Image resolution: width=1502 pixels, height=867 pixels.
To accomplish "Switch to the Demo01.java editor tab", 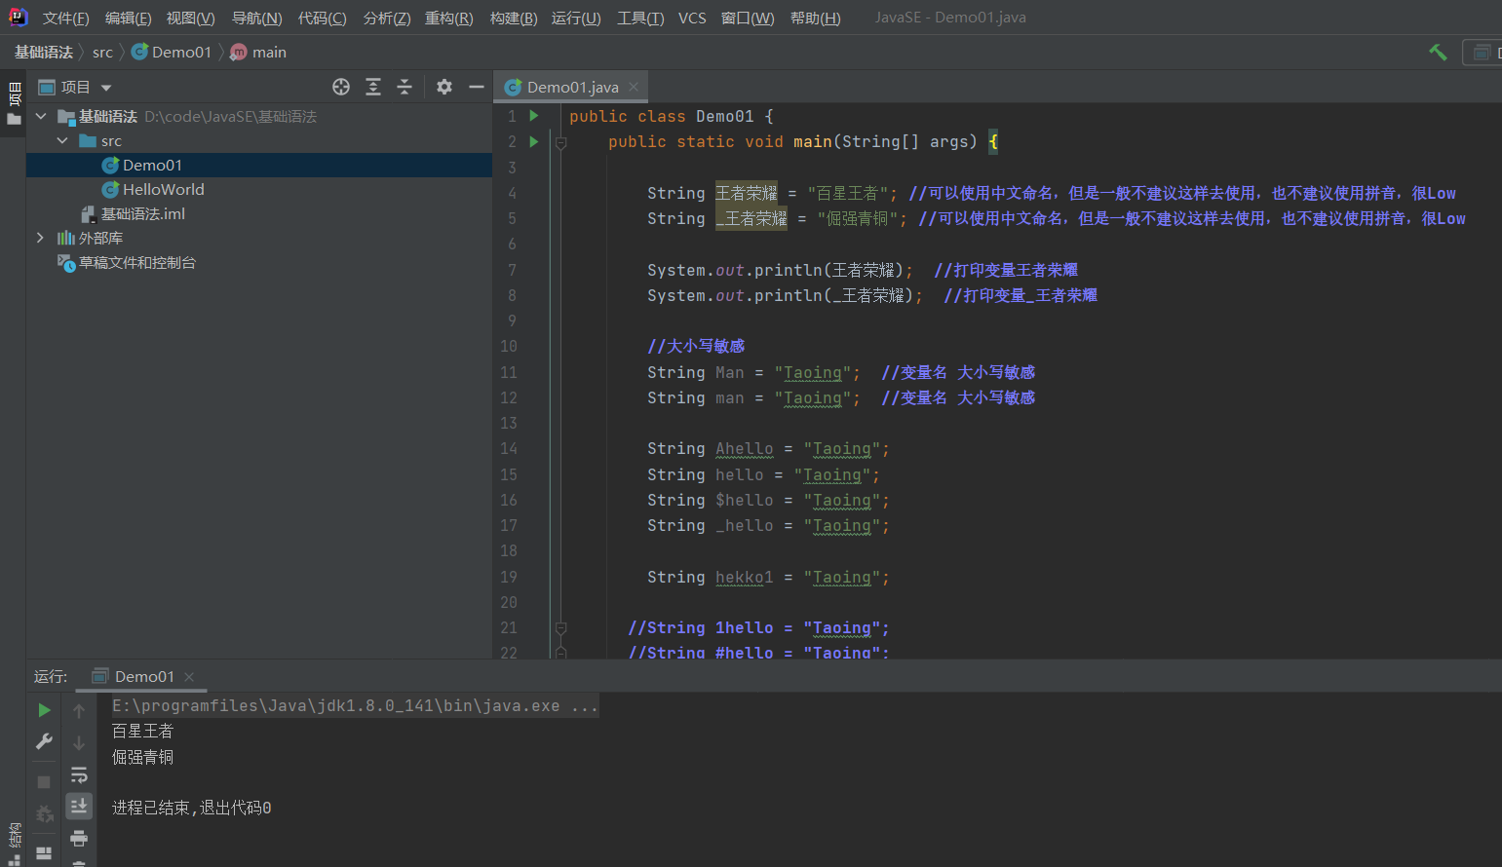I will click(572, 87).
